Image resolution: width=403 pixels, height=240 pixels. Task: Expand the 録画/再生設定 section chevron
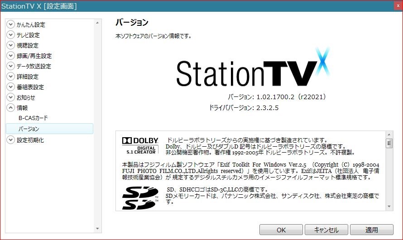(x=10, y=56)
